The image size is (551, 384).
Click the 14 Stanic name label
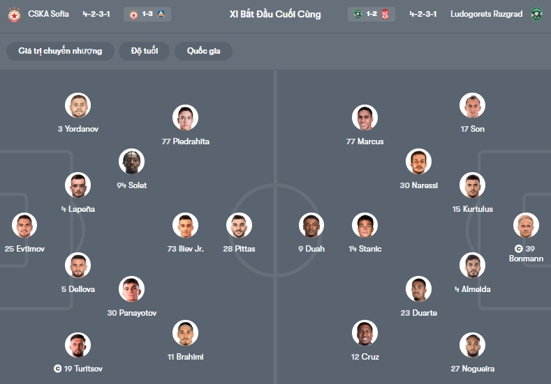364,249
